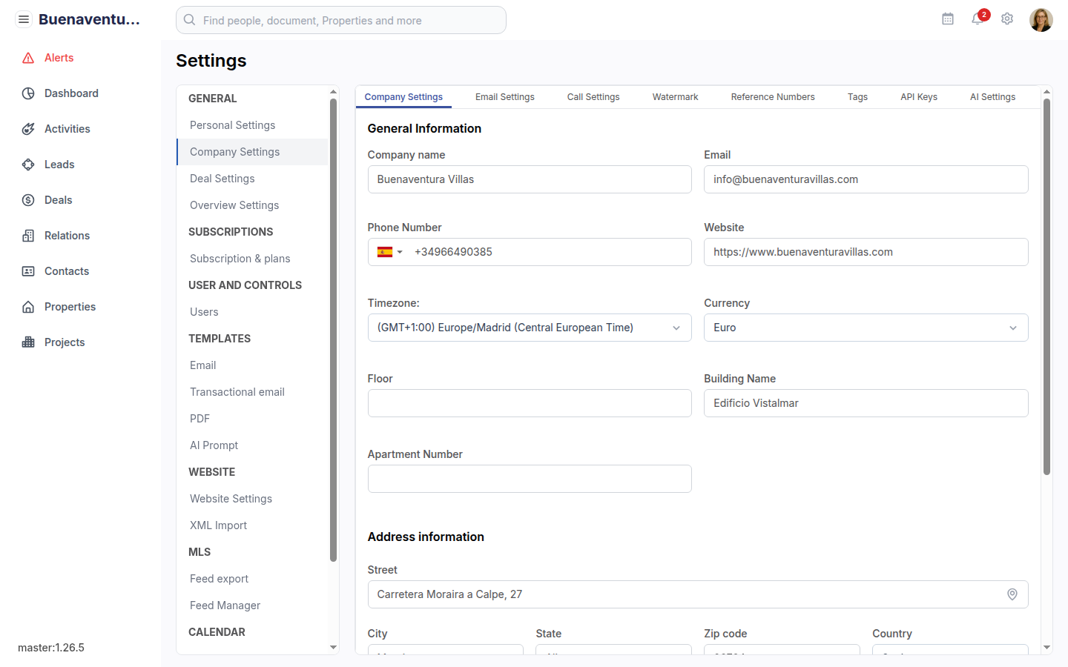This screenshot has height=667, width=1068.
Task: Click the empty Floor field
Action: (x=530, y=403)
